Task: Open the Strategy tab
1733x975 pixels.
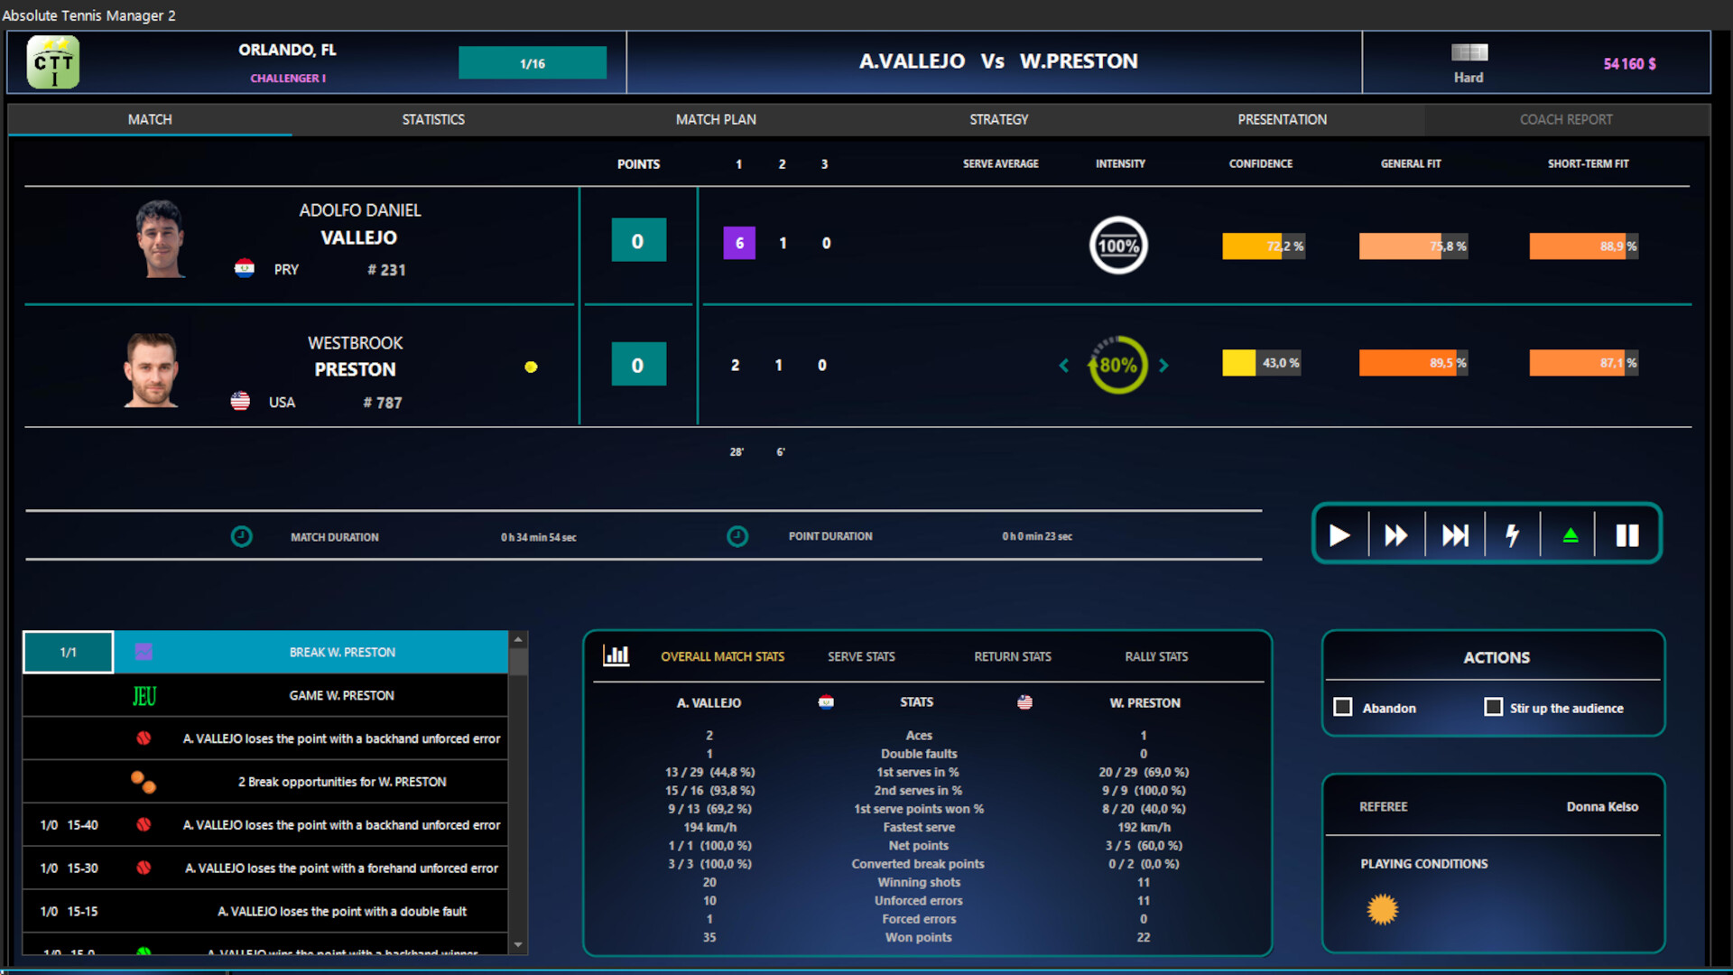Action: click(x=998, y=119)
